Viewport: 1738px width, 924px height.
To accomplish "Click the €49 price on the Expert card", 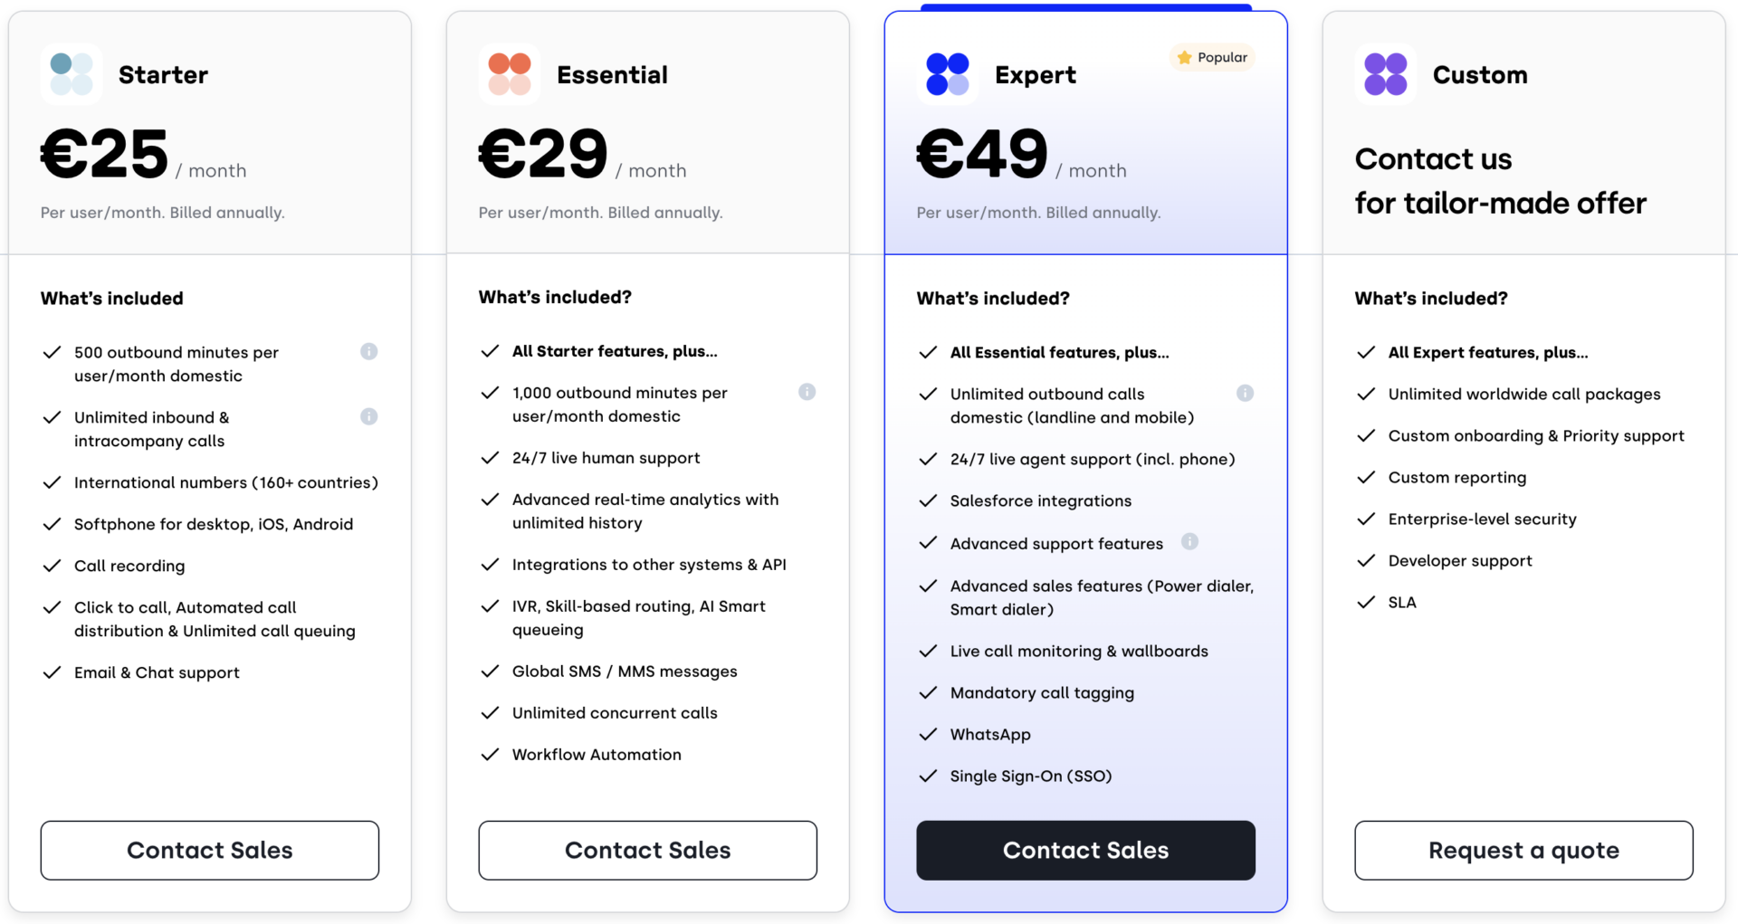I will click(981, 154).
